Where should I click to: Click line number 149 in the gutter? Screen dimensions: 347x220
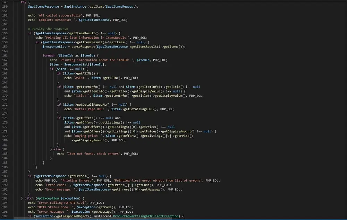click(x=5, y=2)
